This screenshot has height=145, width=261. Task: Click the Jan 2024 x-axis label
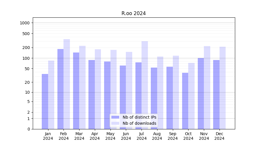[x=48, y=136]
